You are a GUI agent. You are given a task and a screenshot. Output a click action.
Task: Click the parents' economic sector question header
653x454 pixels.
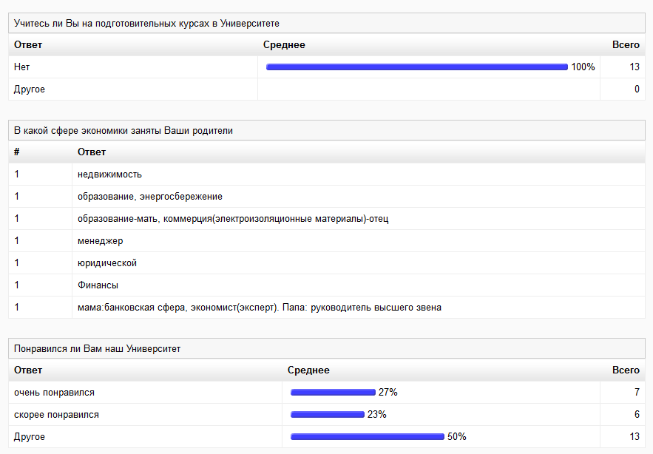point(124,131)
